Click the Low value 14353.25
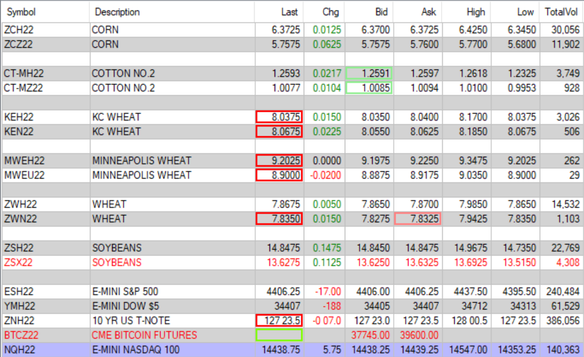 tap(517, 350)
